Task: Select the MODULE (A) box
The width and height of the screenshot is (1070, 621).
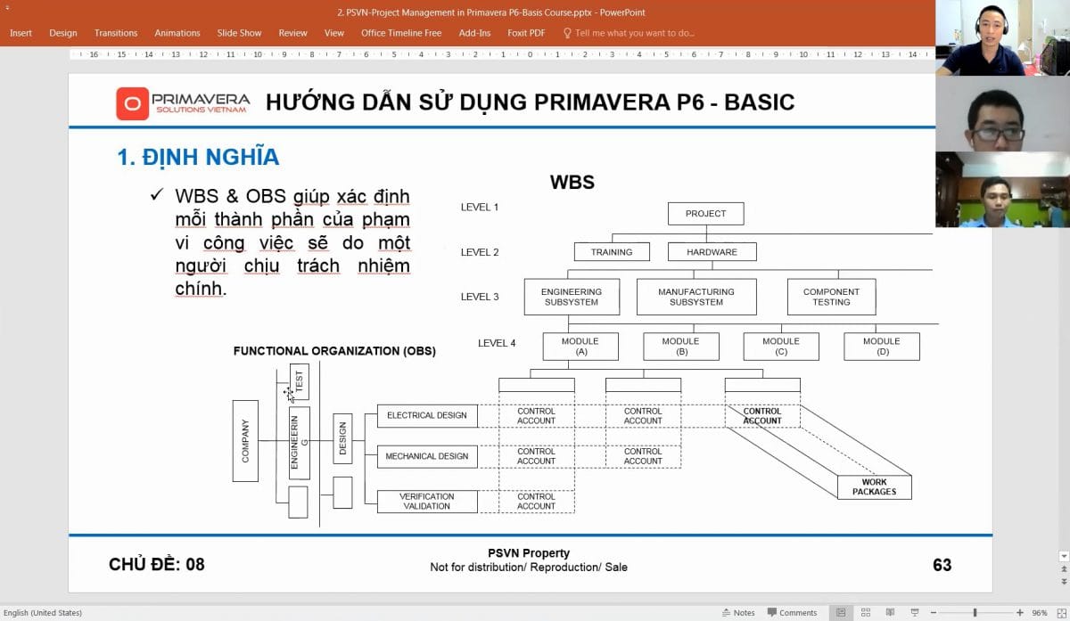Action: tap(580, 347)
